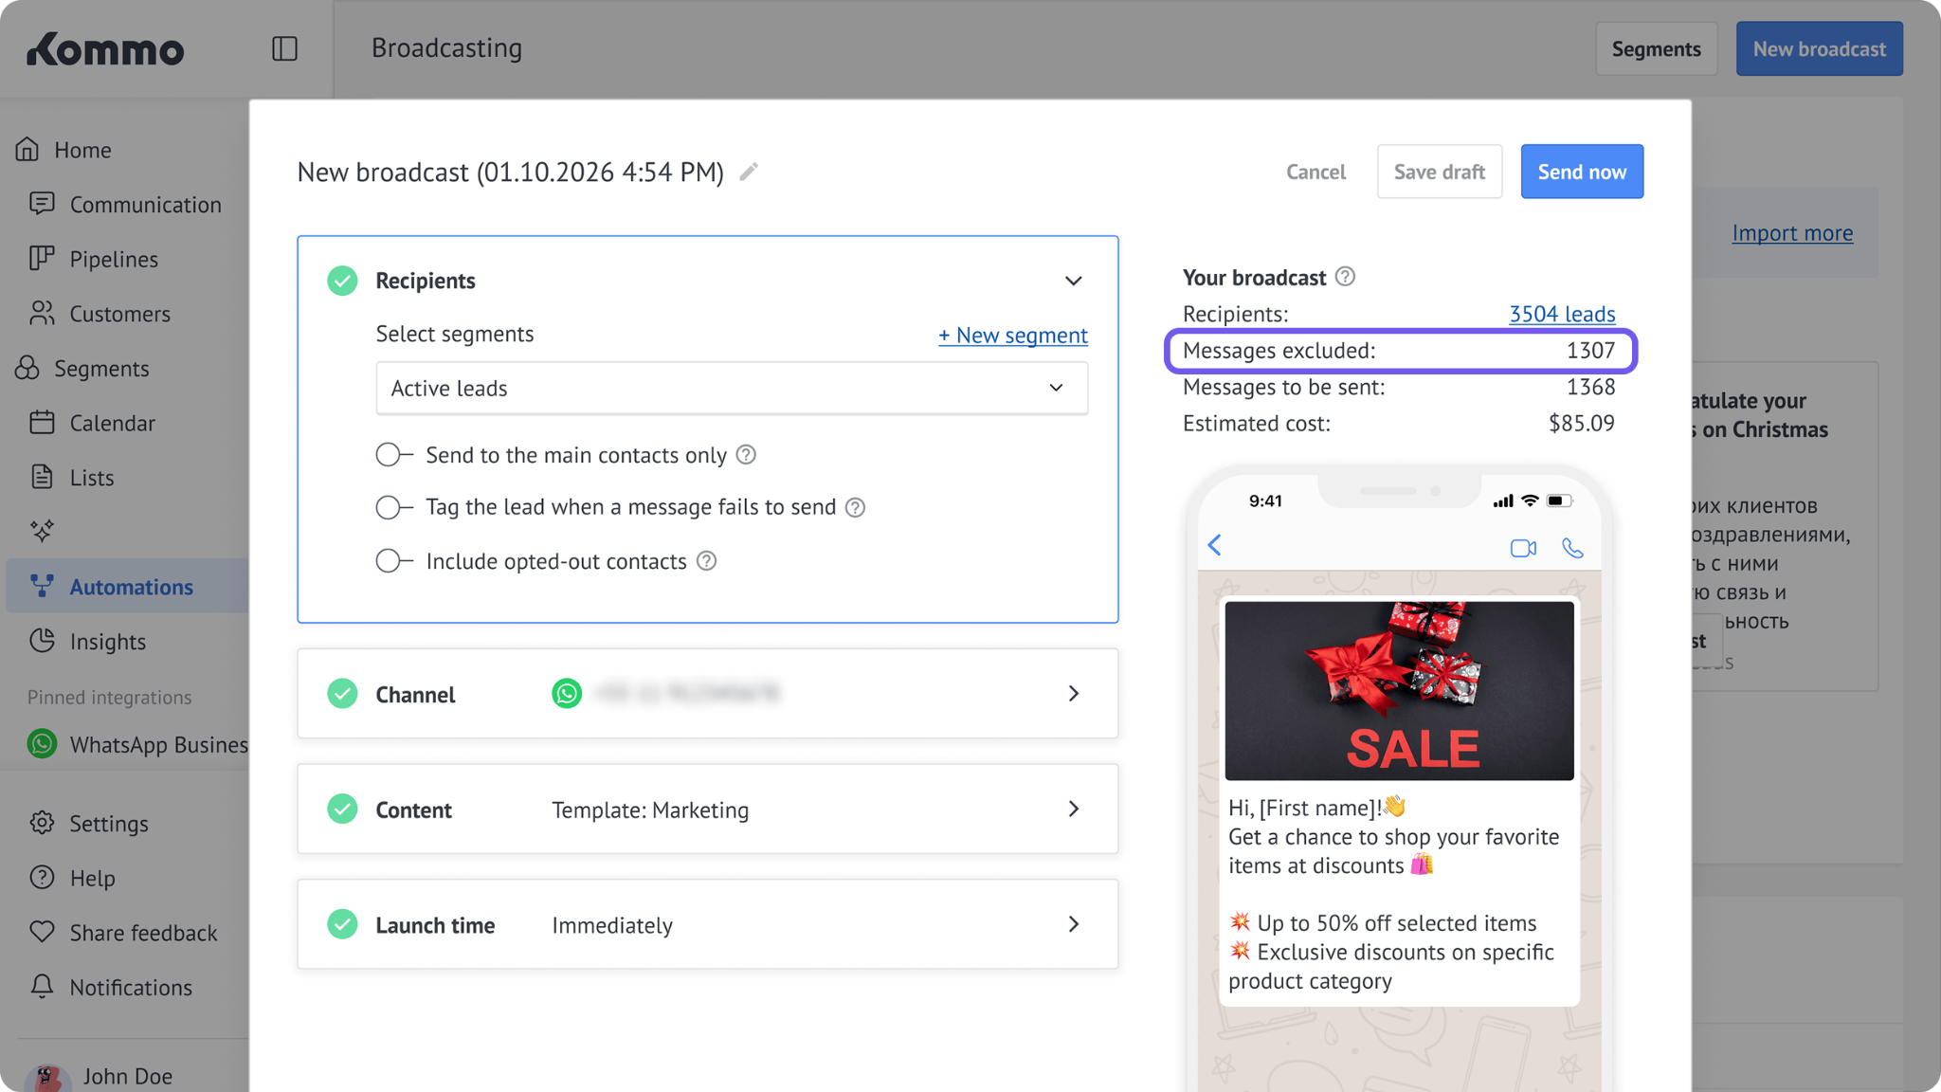Tap the back arrow in phone preview
The width and height of the screenshot is (1941, 1092).
(x=1215, y=545)
